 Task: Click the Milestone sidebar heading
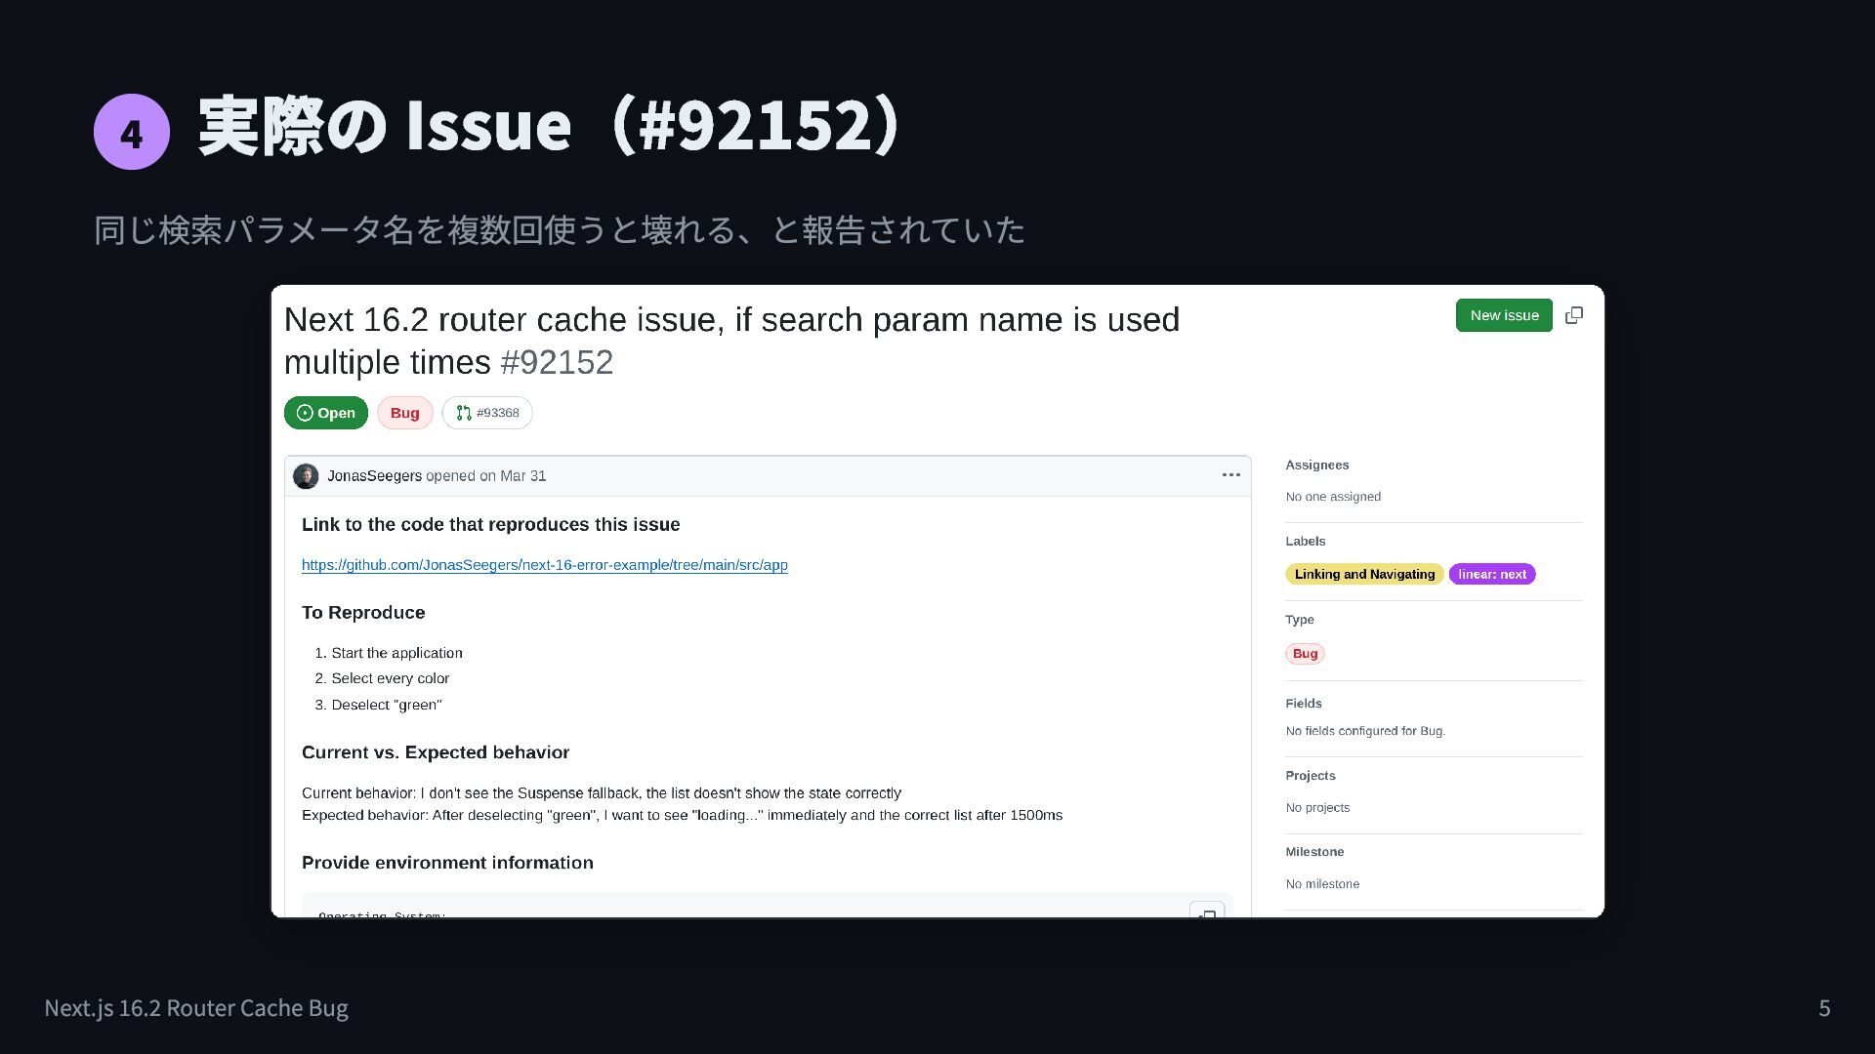click(x=1314, y=852)
